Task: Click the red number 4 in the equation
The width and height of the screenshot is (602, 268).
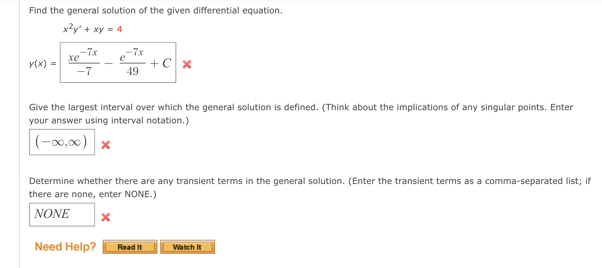Action: tap(119, 29)
